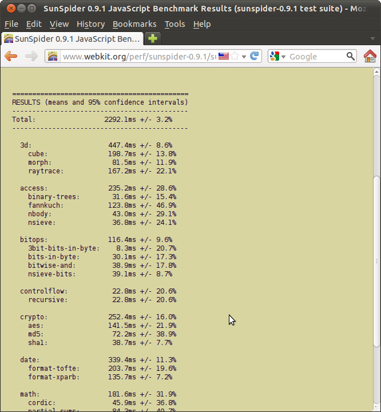Click the 'raytrace:' result row
The height and width of the screenshot is (412, 381).
(102, 171)
